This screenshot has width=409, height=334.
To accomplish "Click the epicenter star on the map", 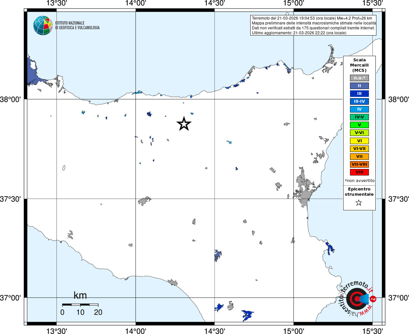I will tap(184, 124).
